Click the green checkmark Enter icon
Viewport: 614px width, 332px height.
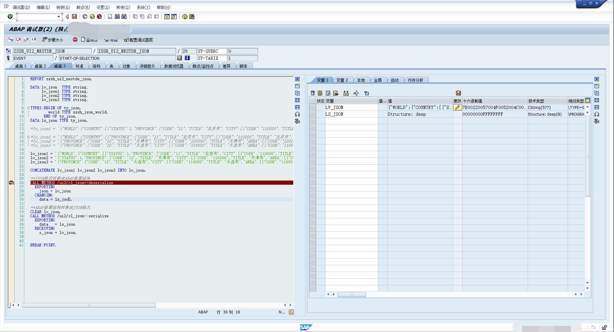[10, 17]
